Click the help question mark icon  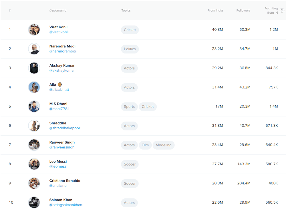pyautogui.click(x=282, y=11)
